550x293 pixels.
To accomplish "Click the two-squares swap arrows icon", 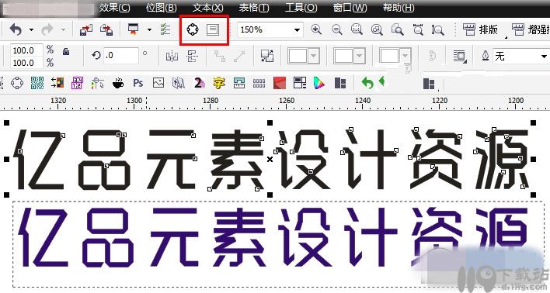I will point(267,56).
